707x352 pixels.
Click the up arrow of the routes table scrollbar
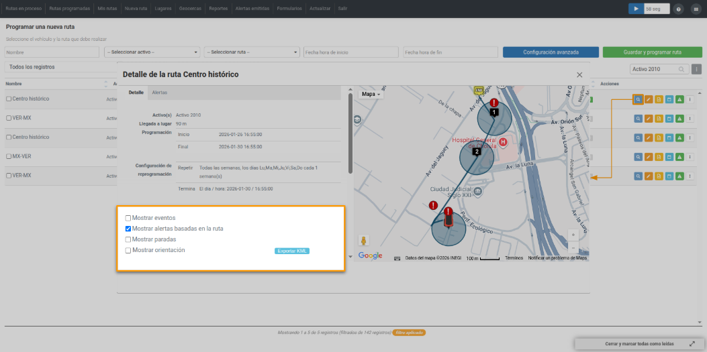point(700,92)
